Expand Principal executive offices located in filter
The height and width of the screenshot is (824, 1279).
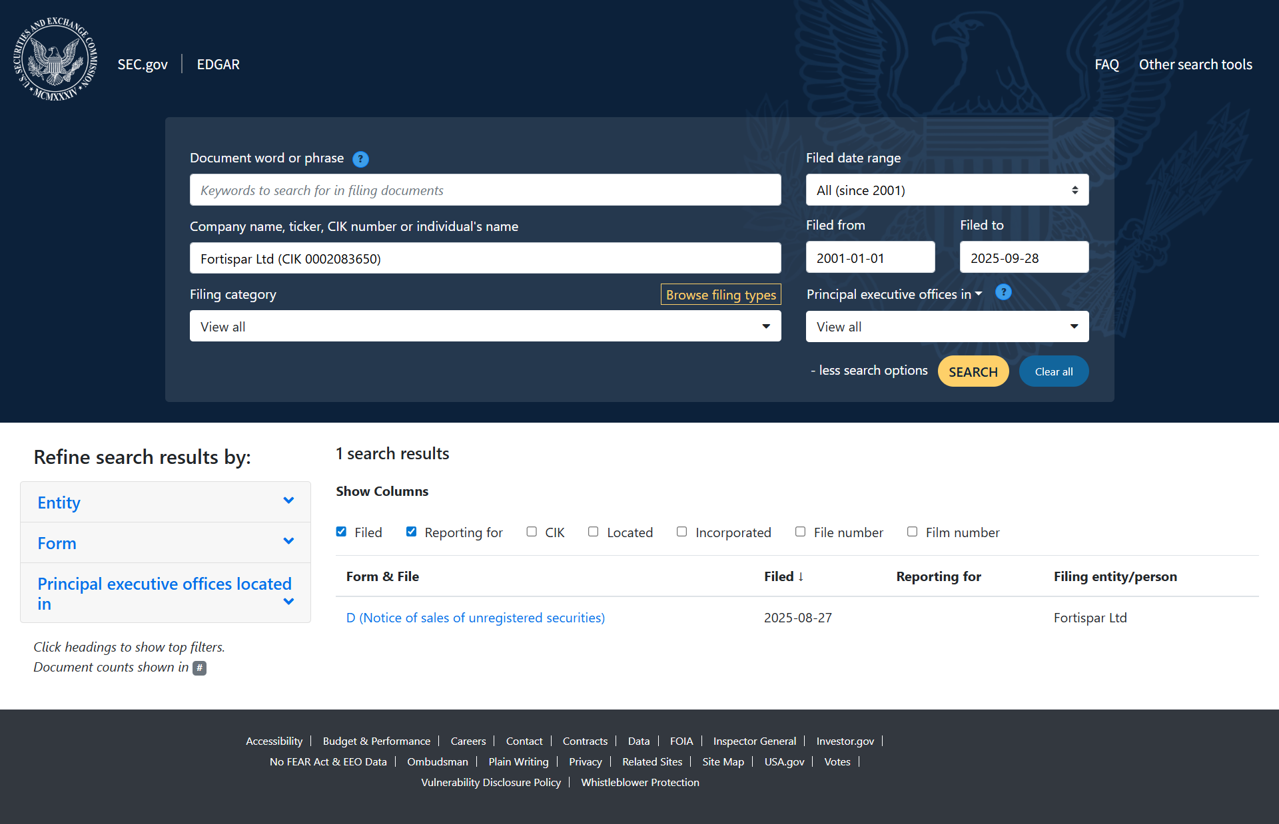coord(166,593)
